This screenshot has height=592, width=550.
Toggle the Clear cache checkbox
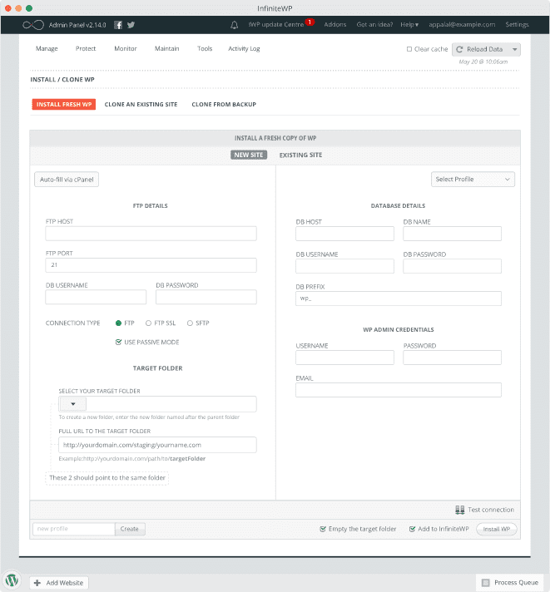(409, 49)
